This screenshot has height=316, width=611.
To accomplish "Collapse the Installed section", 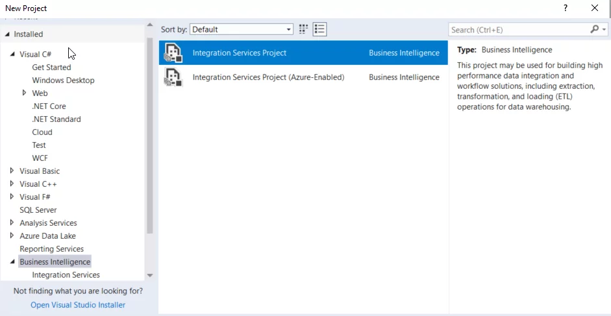I will point(7,34).
